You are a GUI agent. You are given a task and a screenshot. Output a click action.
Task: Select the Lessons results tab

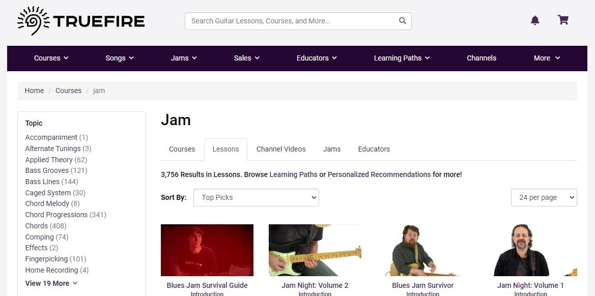226,149
